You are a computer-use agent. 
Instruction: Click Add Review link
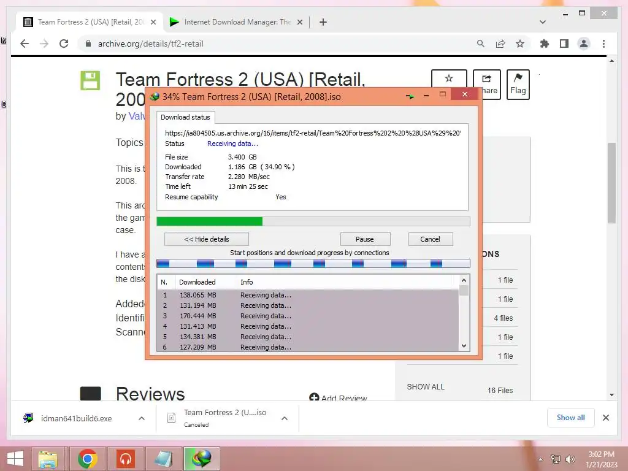pyautogui.click(x=338, y=397)
